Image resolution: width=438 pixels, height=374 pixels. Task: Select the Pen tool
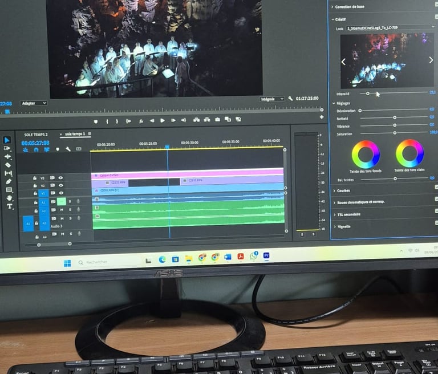point(9,181)
